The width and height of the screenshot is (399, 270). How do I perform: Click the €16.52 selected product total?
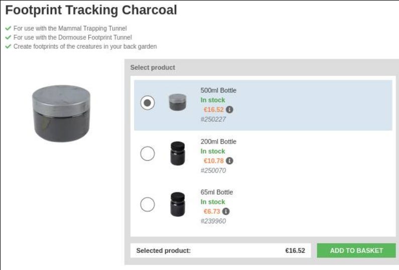(295, 250)
